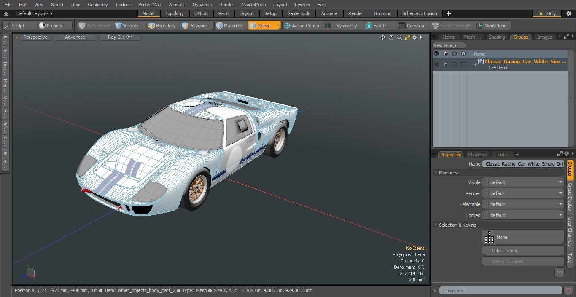Image resolution: width=576 pixels, height=297 pixels.
Task: Add a new tab to the Properties panel
Action: 517,155
